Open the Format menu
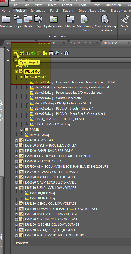 [67, 5]
